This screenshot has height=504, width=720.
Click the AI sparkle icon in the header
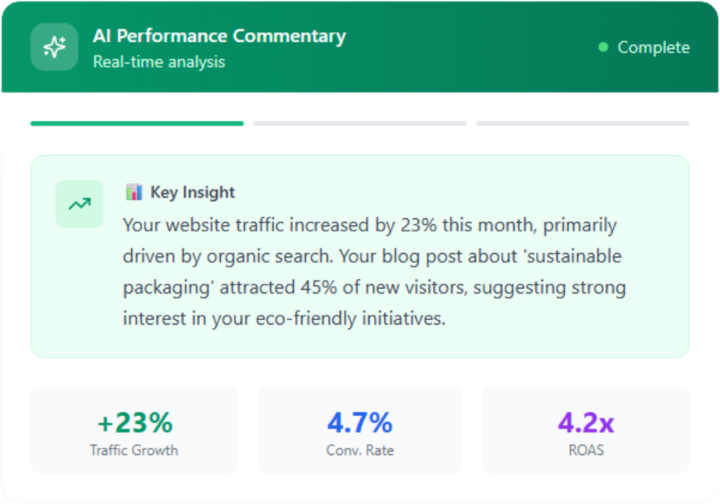[53, 46]
